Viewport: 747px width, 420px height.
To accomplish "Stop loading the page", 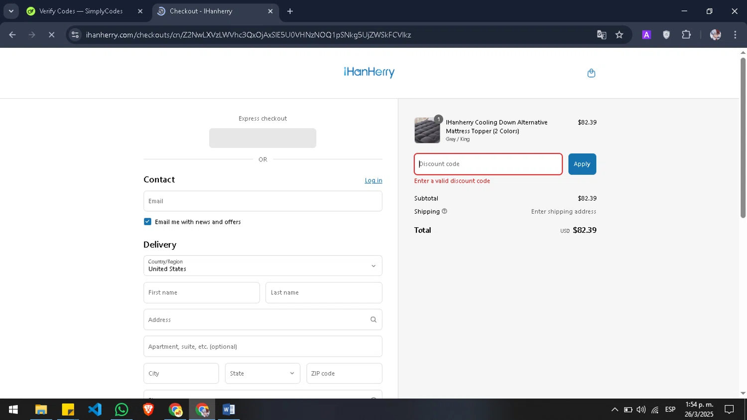I will [x=51, y=35].
